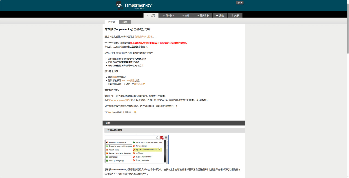Click the 请点击这里 rating link
Image resolution: width=349 pixels, height=178 pixels.
tap(140, 84)
